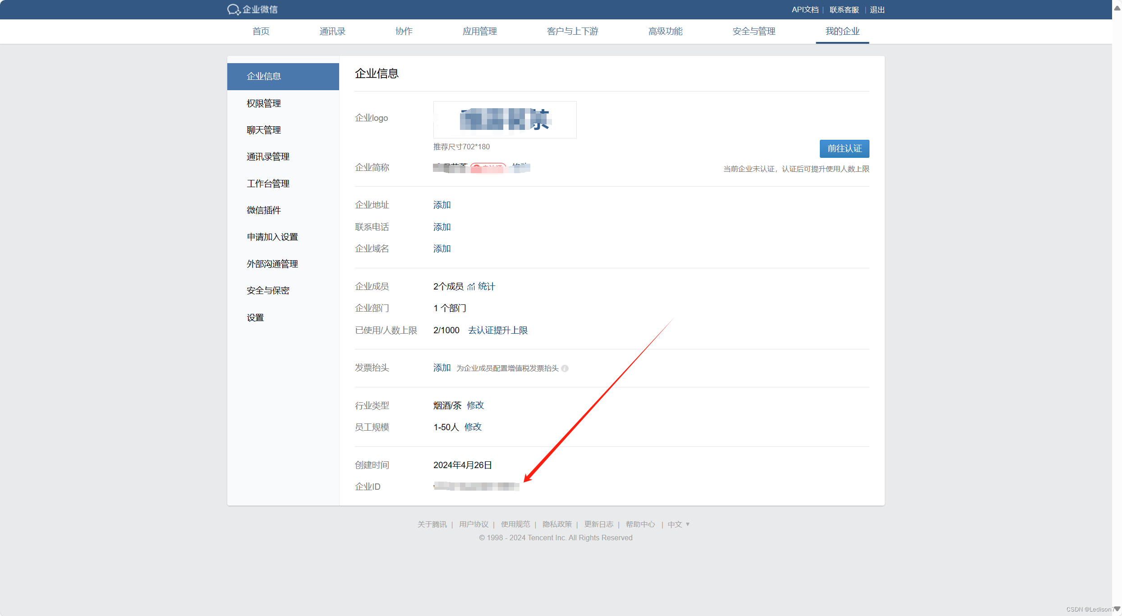Open the 统计 link for members

click(x=487, y=287)
